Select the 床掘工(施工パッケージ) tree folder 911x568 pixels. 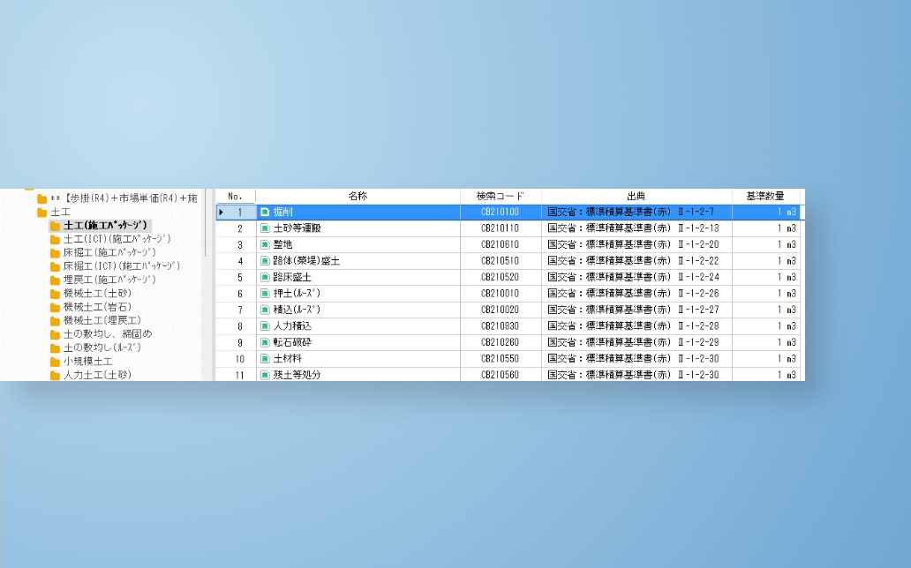[117, 252]
